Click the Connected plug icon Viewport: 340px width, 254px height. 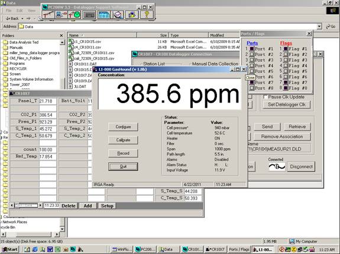pos(277,167)
